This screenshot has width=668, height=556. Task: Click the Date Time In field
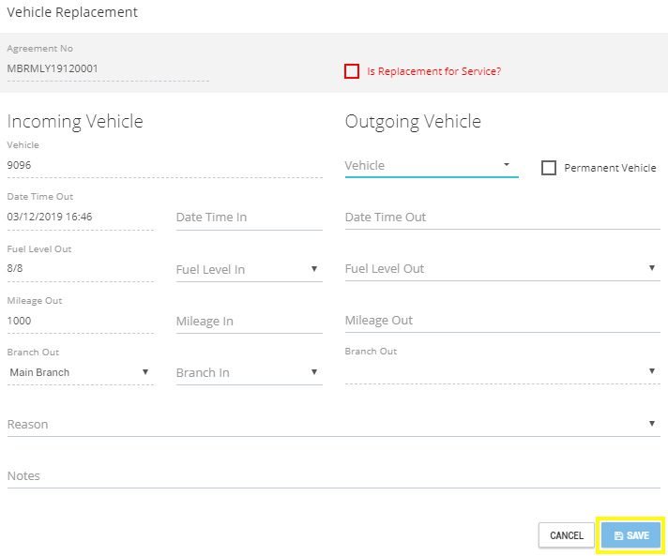pos(249,218)
